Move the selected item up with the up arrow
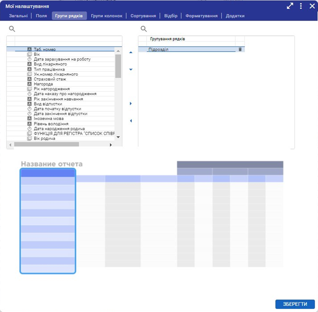The image size is (318, 312). click(131, 52)
